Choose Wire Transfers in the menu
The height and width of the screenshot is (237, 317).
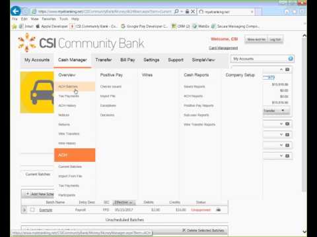pos(69,134)
